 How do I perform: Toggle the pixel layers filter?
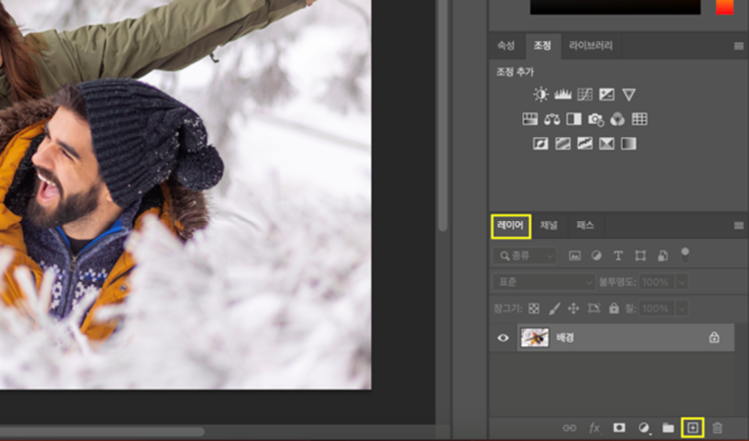coord(574,256)
